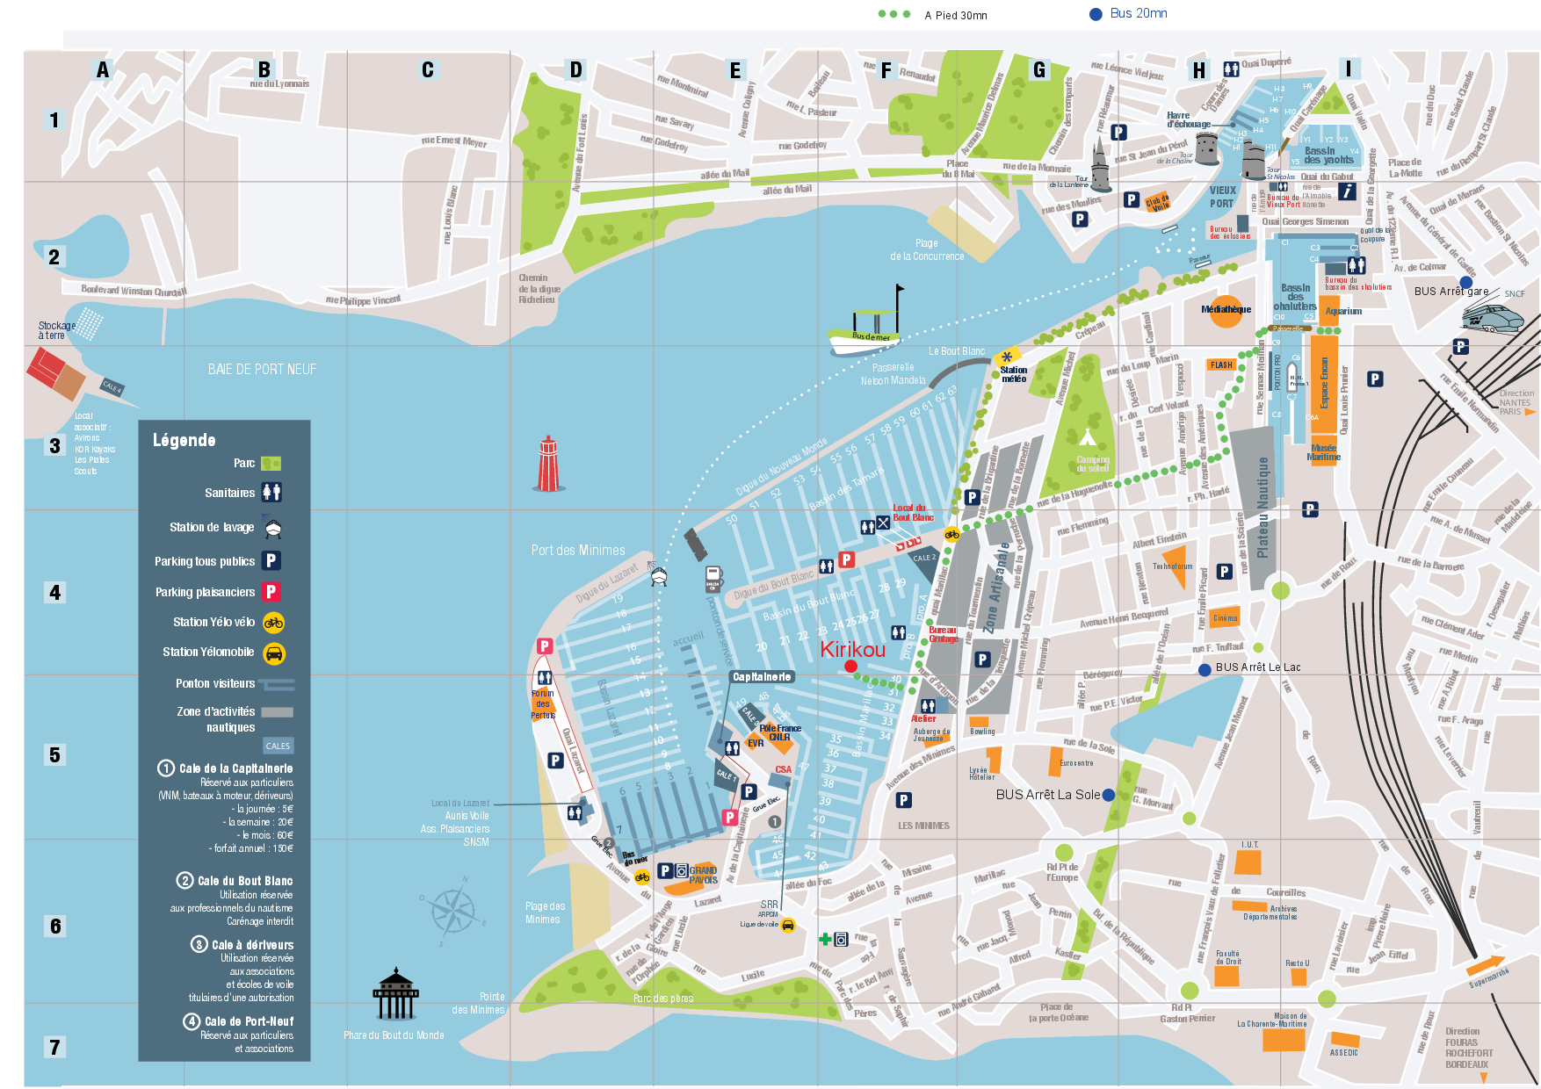Click the Station de lavage legend icon
The height and width of the screenshot is (1089, 1541).
(272, 527)
